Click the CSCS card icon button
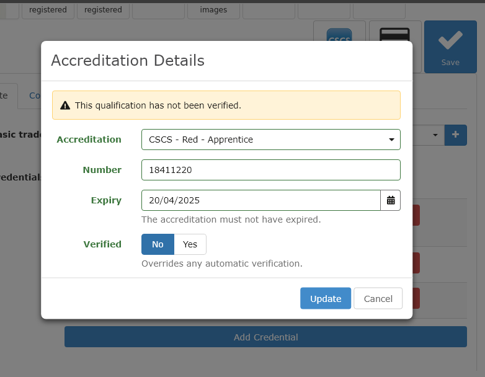This screenshot has width=485, height=377. click(339, 35)
